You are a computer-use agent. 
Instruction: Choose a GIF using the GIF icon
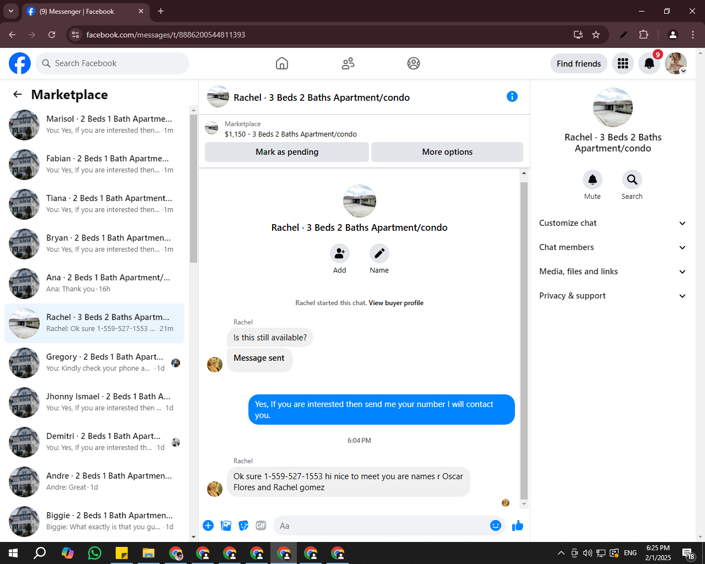click(261, 525)
